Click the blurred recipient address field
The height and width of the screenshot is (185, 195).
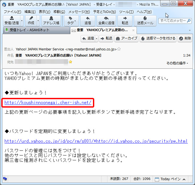click(41, 62)
